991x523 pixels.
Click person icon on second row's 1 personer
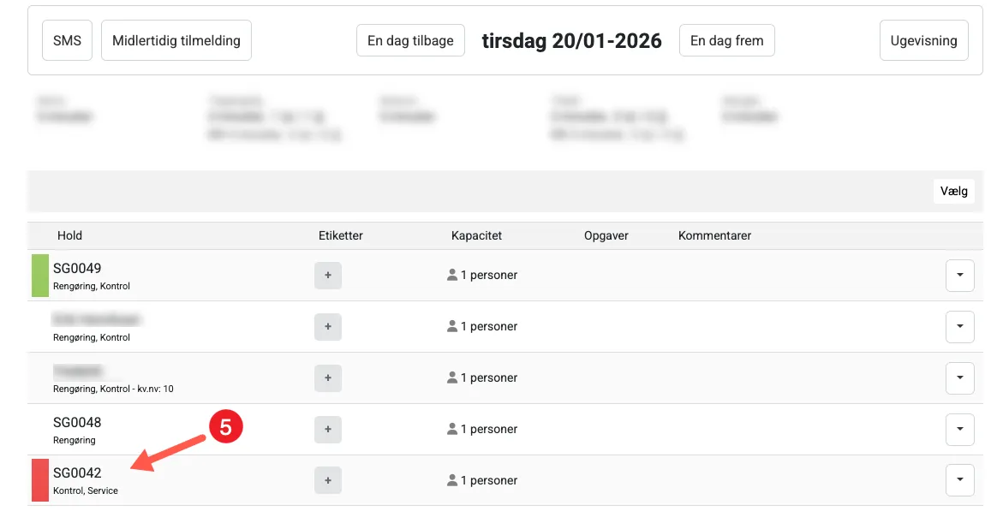tap(451, 326)
